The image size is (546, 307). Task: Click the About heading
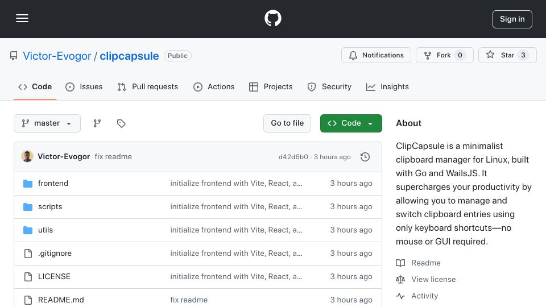pos(408,123)
